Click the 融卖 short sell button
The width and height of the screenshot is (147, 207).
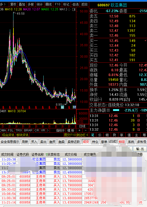pyautogui.click(x=62, y=142)
